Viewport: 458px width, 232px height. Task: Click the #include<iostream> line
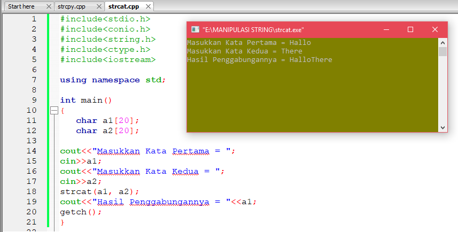tap(108, 60)
